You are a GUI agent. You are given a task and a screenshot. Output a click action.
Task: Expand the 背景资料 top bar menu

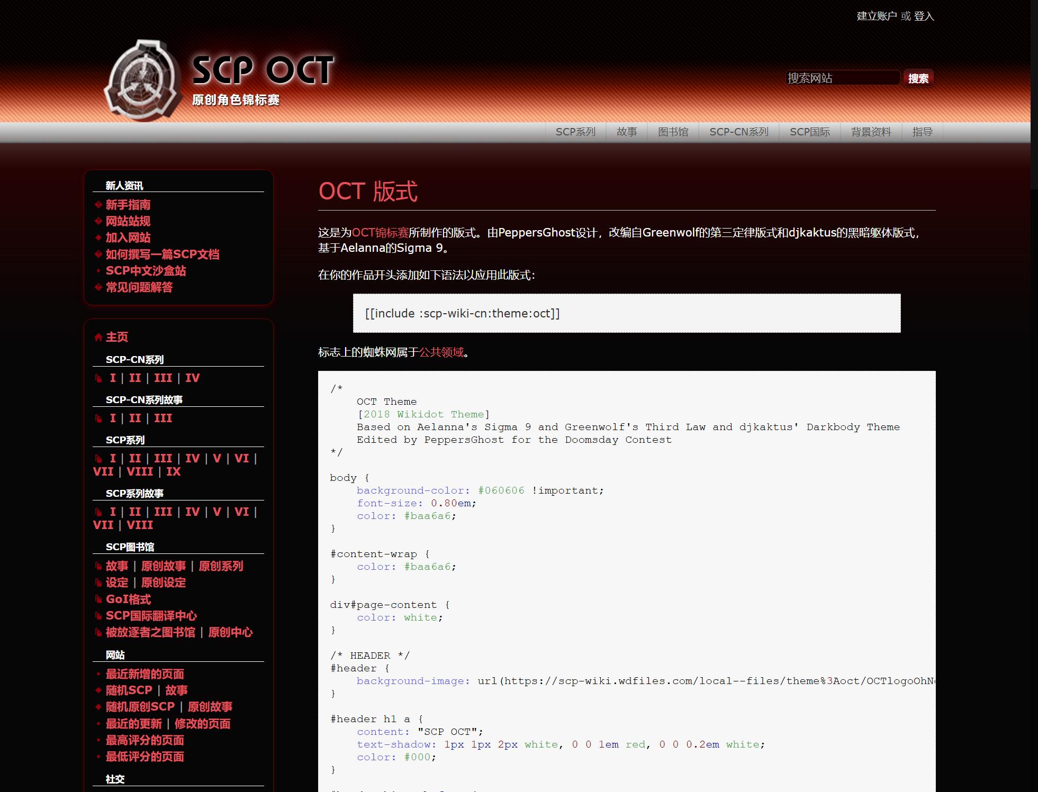(871, 132)
